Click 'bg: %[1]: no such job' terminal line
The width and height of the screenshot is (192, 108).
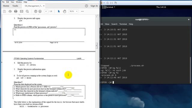113,70
